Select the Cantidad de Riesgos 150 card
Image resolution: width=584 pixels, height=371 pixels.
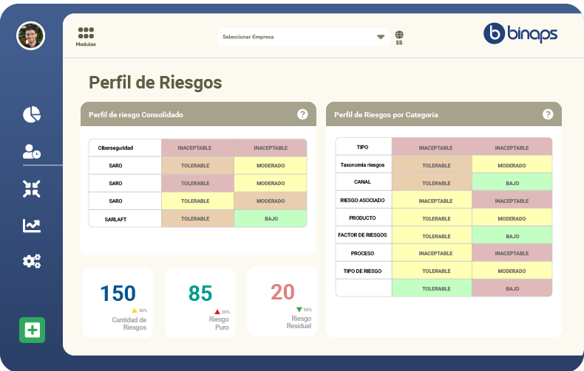[118, 302]
